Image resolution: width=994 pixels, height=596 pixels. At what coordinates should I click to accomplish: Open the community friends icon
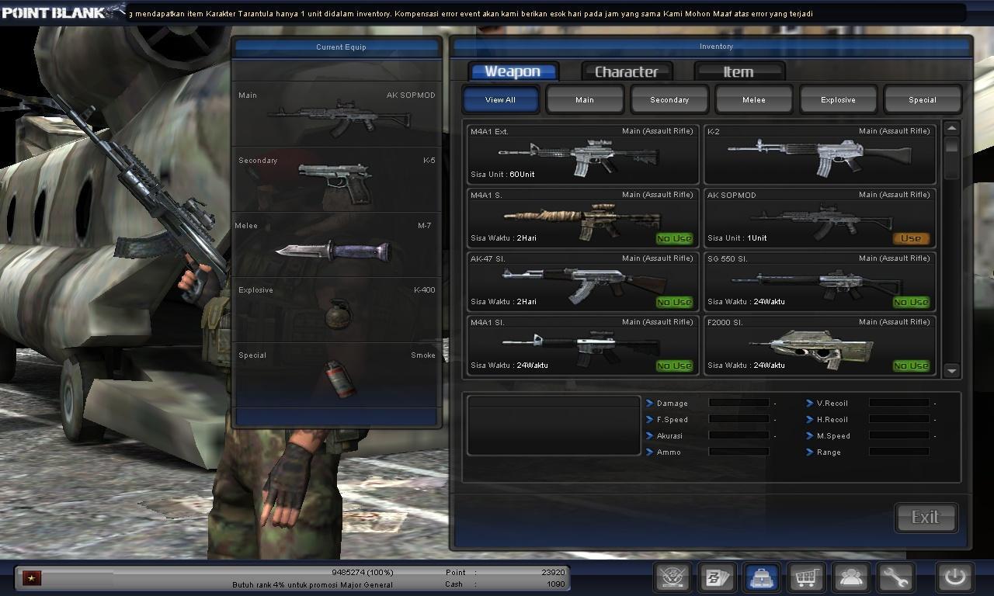click(x=851, y=577)
